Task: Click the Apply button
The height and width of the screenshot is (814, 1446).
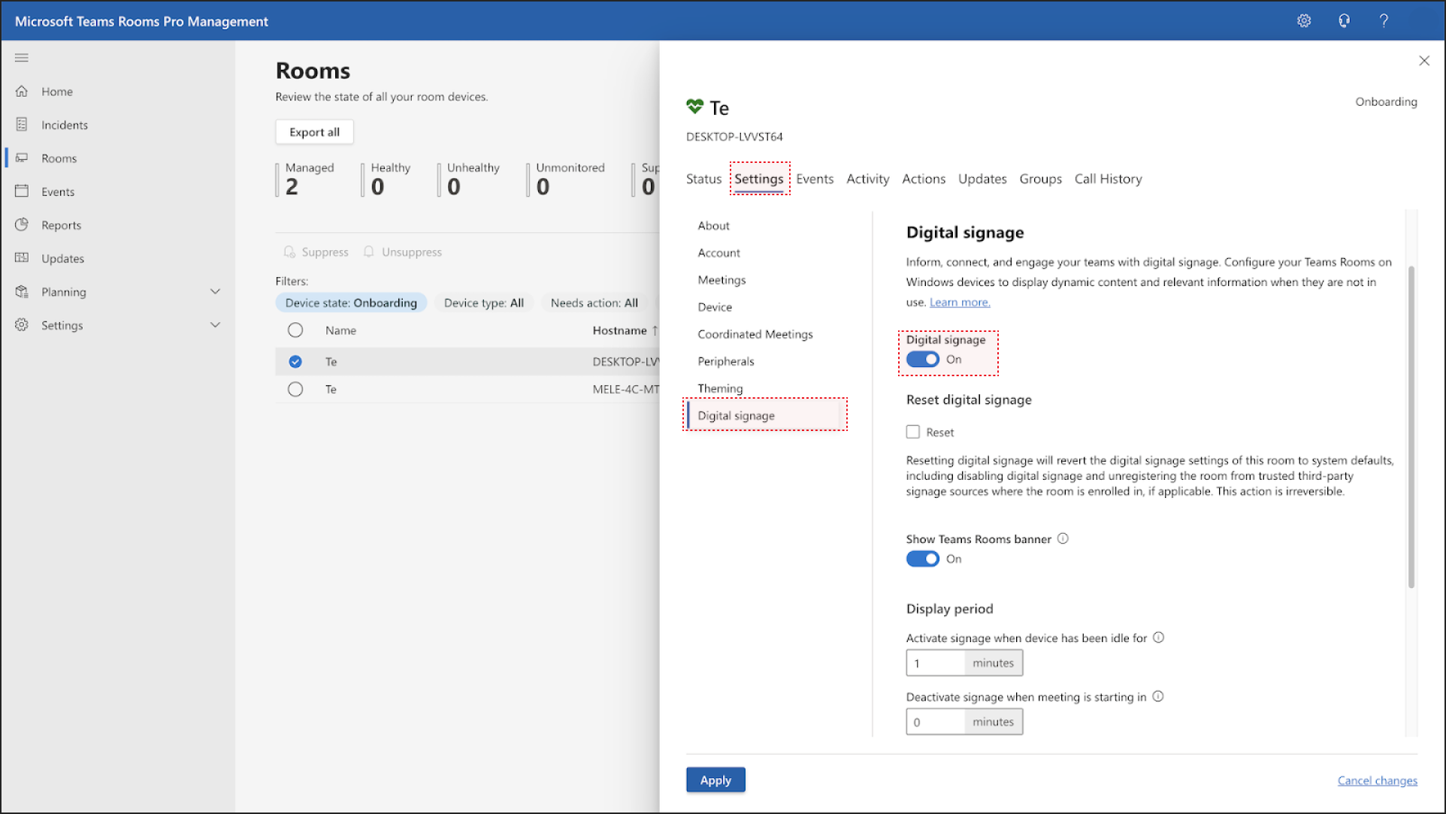Action: point(715,780)
